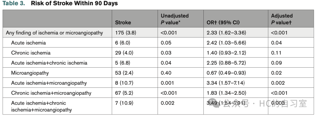Click the 3.34 (1.57–7.14) odds ratio cell

226,83
